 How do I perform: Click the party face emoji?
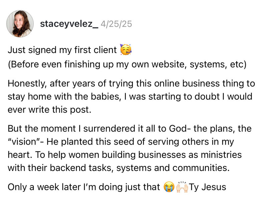126,50
